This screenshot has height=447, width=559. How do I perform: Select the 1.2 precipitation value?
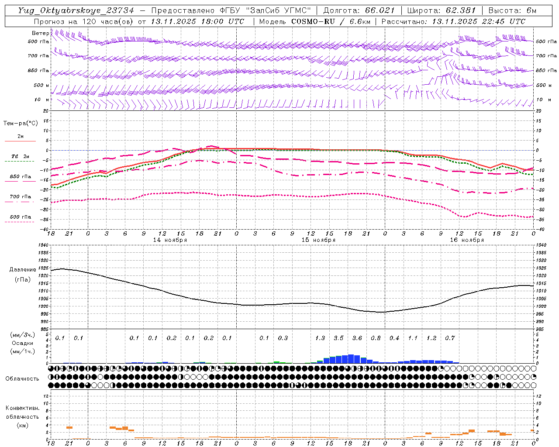431,338
